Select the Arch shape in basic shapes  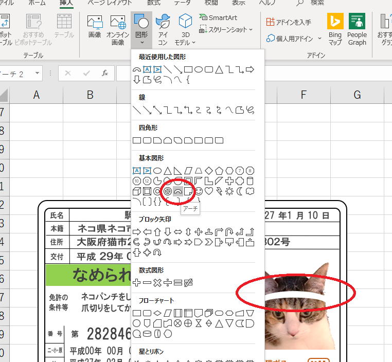(178, 191)
